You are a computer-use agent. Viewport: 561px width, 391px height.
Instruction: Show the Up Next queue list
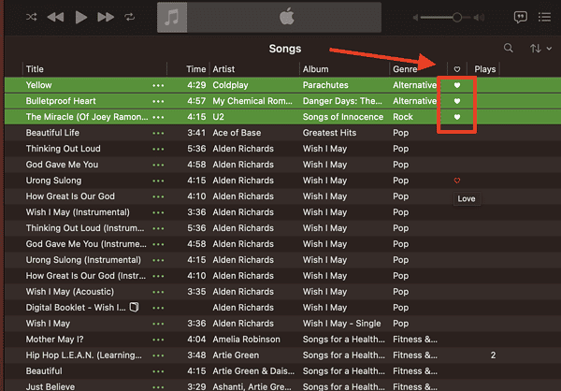click(x=545, y=17)
